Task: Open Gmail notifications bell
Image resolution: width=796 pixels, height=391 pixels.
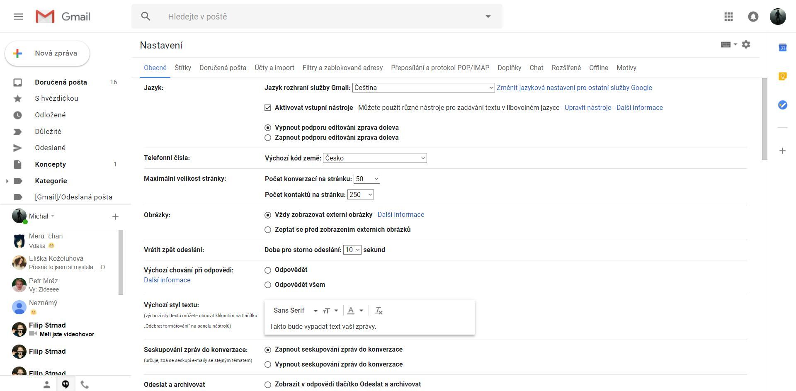Action: [x=753, y=17]
